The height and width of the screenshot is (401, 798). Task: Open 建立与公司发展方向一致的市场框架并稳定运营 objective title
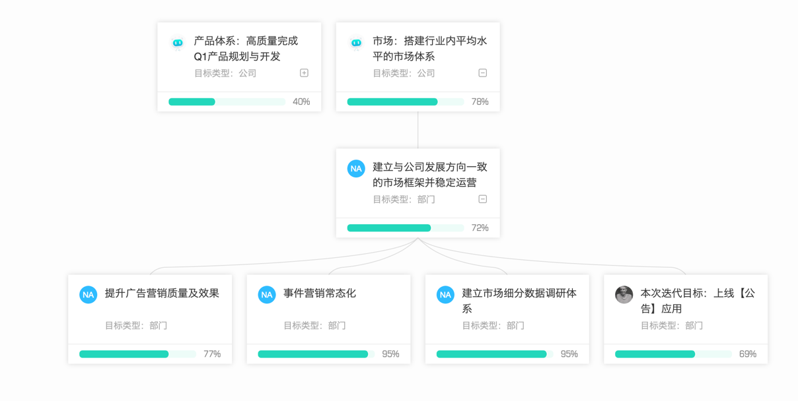point(429,175)
